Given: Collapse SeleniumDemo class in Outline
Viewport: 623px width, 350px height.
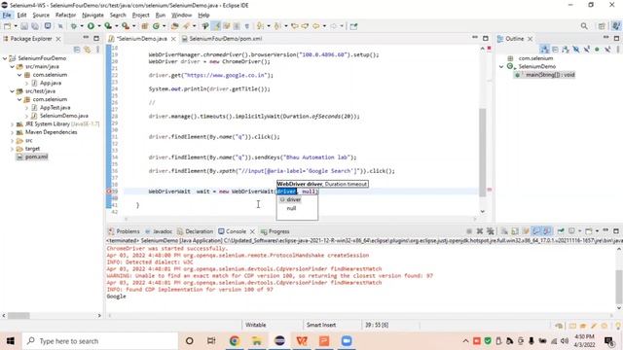Looking at the screenshot, I should pos(501,67).
